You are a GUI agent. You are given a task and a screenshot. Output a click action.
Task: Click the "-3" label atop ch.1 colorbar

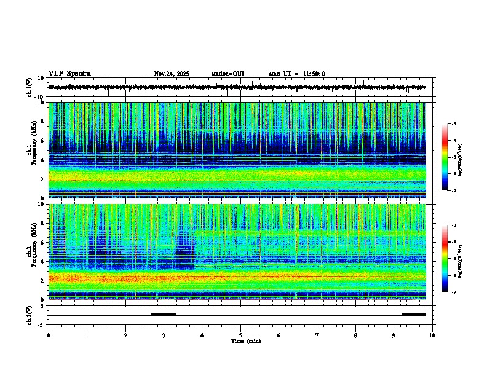pyautogui.click(x=453, y=124)
